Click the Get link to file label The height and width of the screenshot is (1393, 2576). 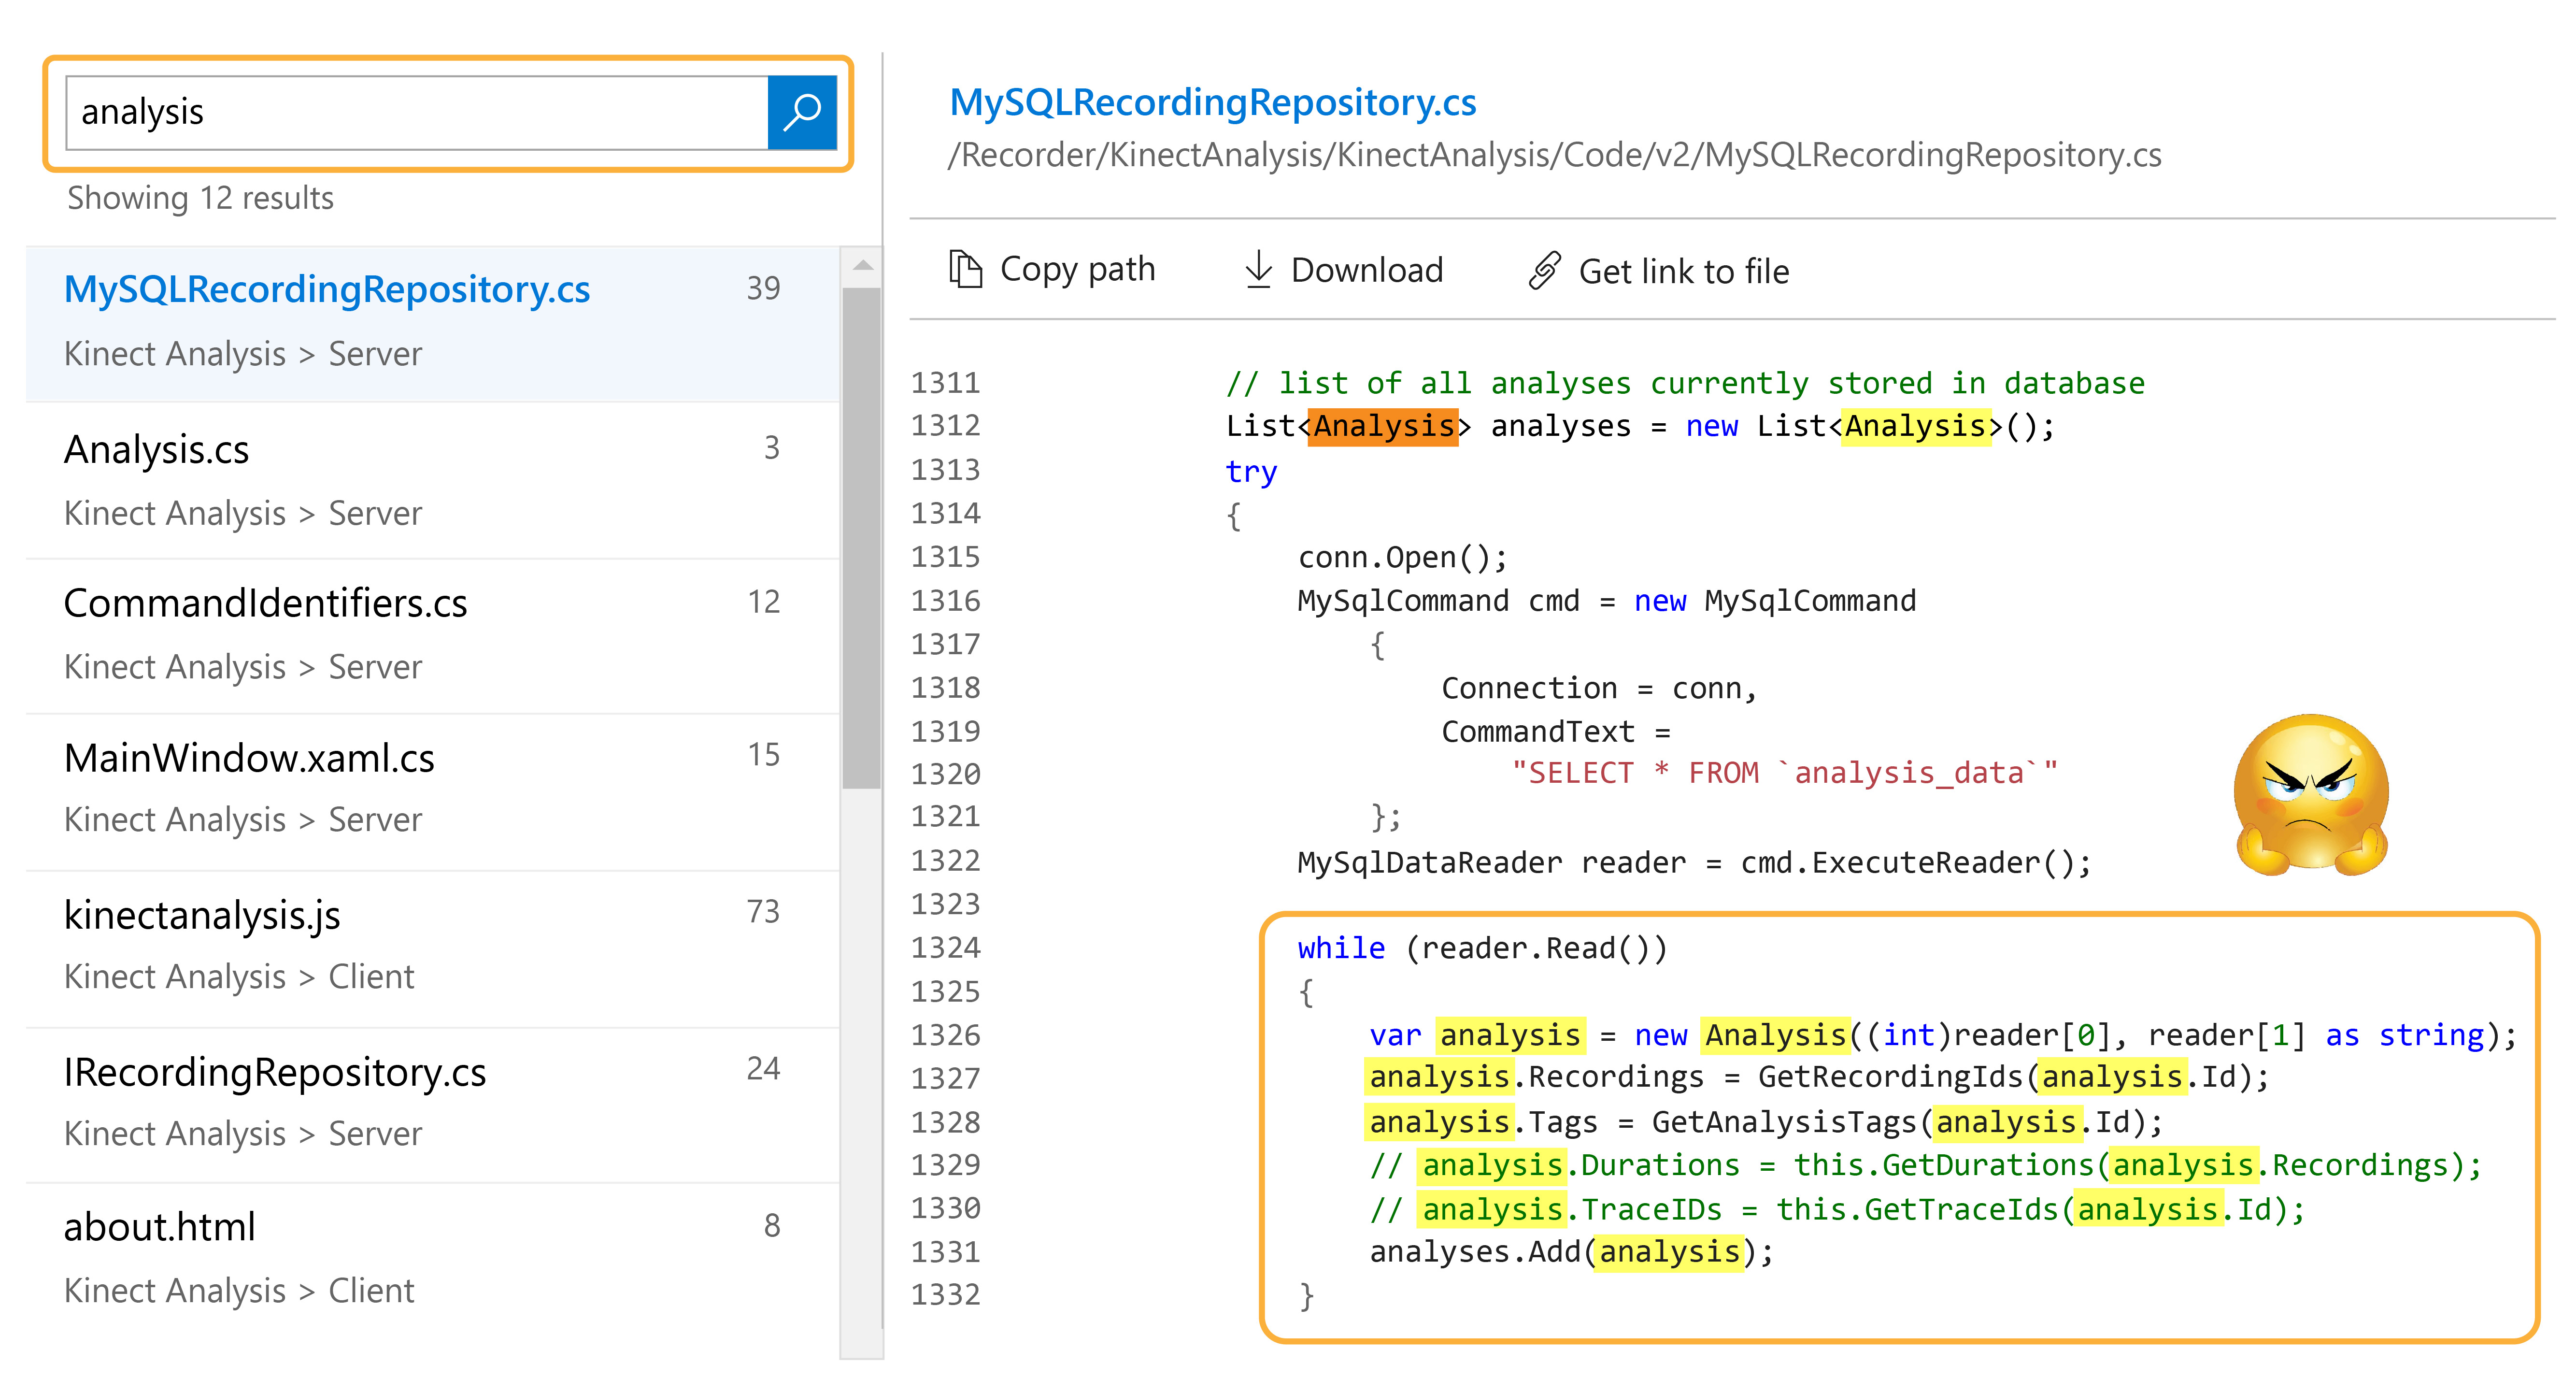[x=1683, y=271]
